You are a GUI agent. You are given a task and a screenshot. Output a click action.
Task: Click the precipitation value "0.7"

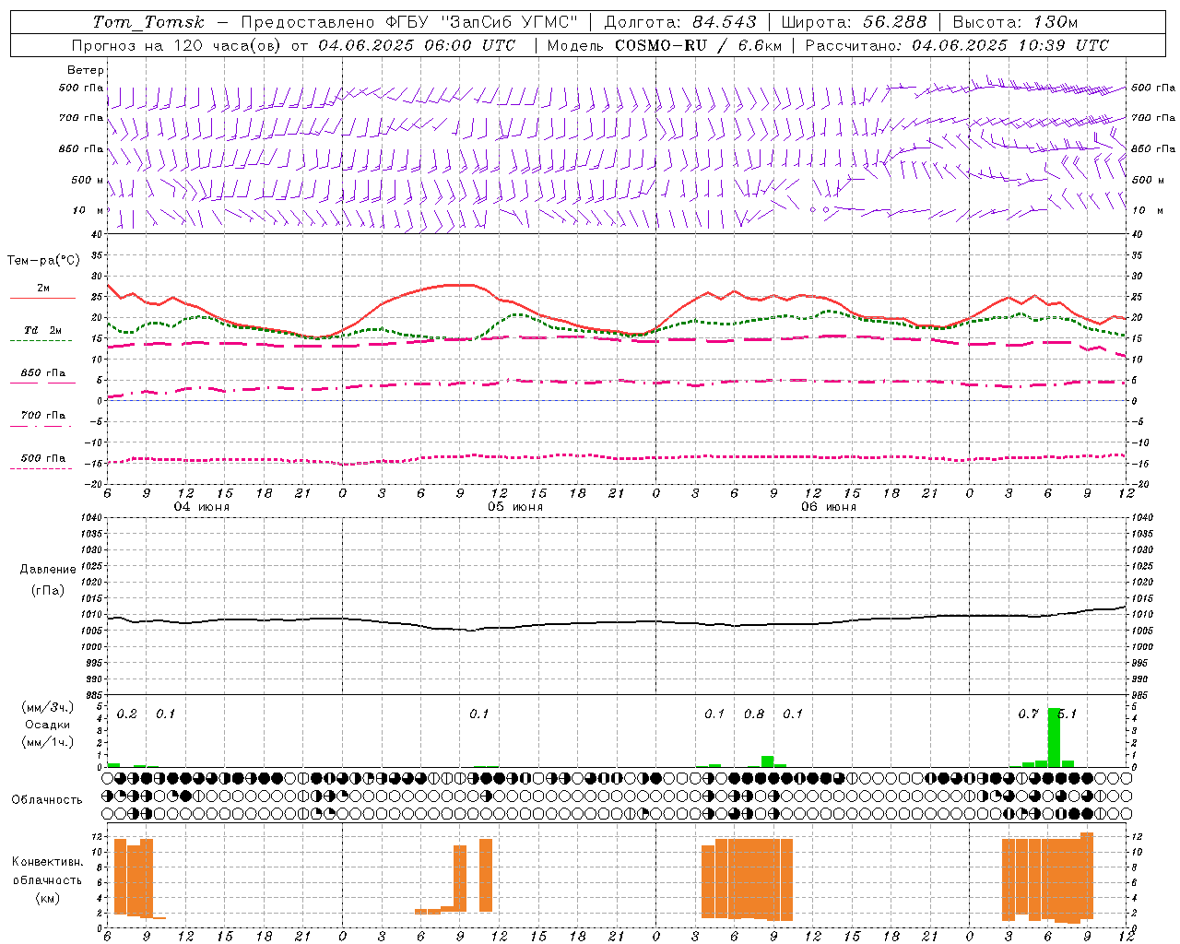1028,714
